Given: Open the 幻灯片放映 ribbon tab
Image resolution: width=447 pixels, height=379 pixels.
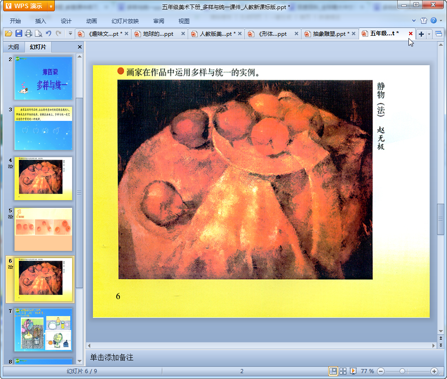Looking at the screenshot, I should coord(125,21).
